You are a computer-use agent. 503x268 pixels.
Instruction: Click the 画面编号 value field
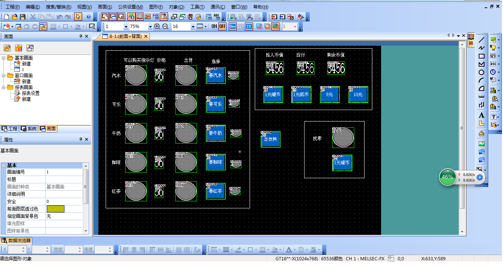(64, 172)
